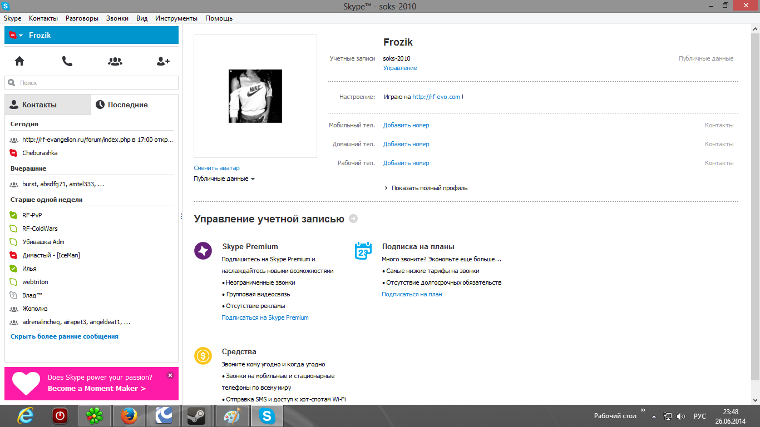Create a new group with people icon
Viewport: 760px width, 427px height.
coord(115,61)
